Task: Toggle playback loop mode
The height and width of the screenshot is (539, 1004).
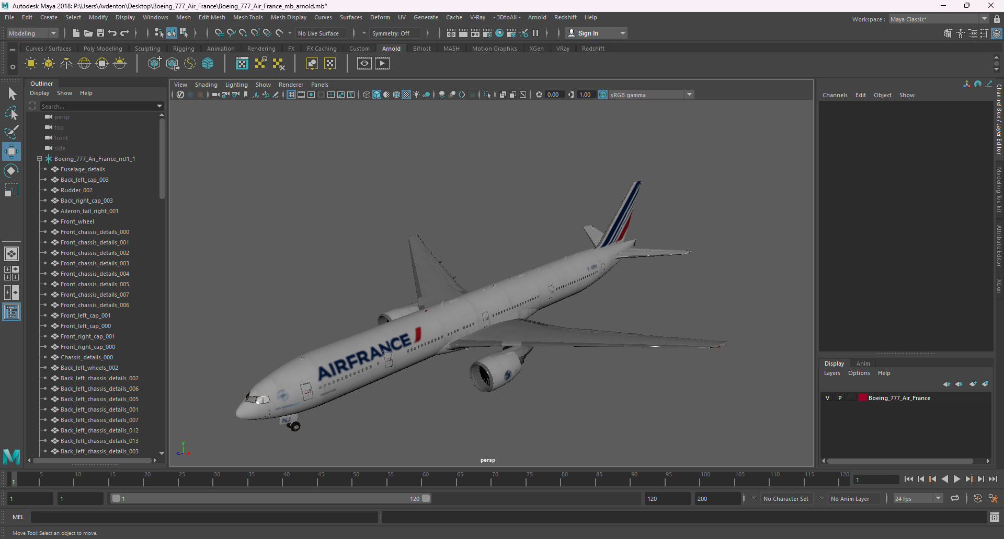Action: 955,498
